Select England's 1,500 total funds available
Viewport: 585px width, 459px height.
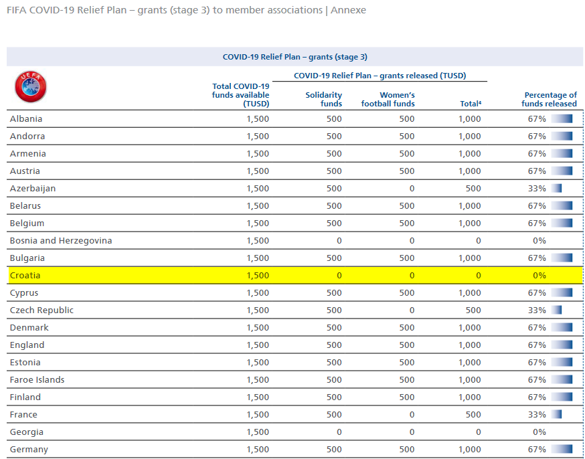click(x=258, y=345)
